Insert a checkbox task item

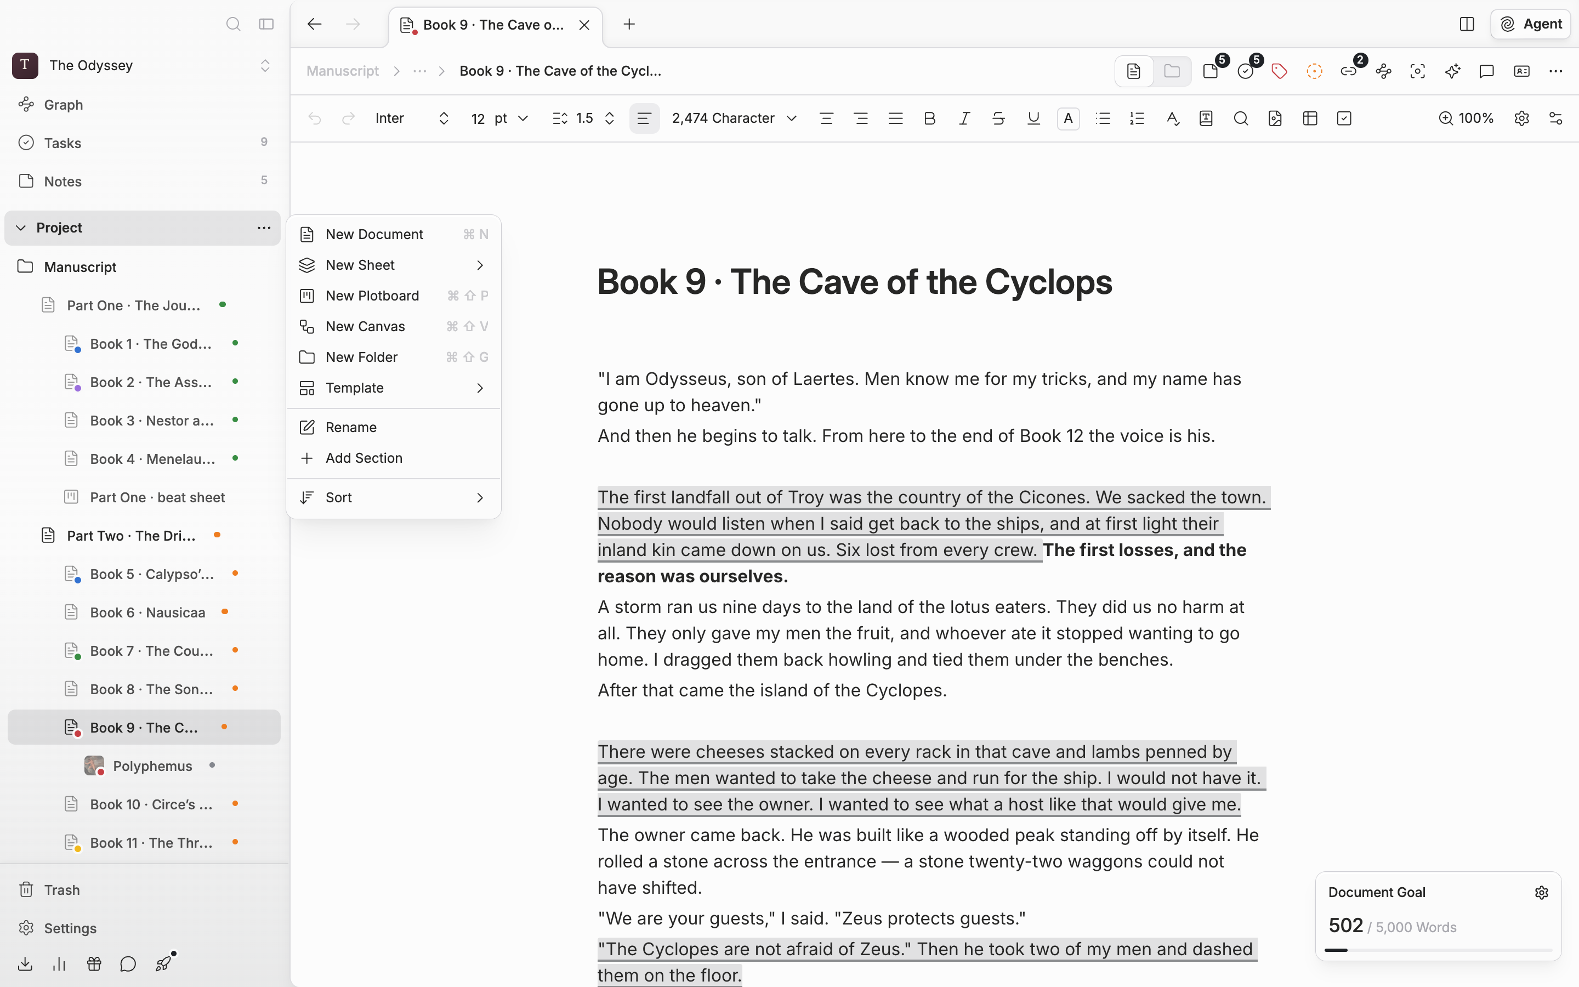point(1344,118)
